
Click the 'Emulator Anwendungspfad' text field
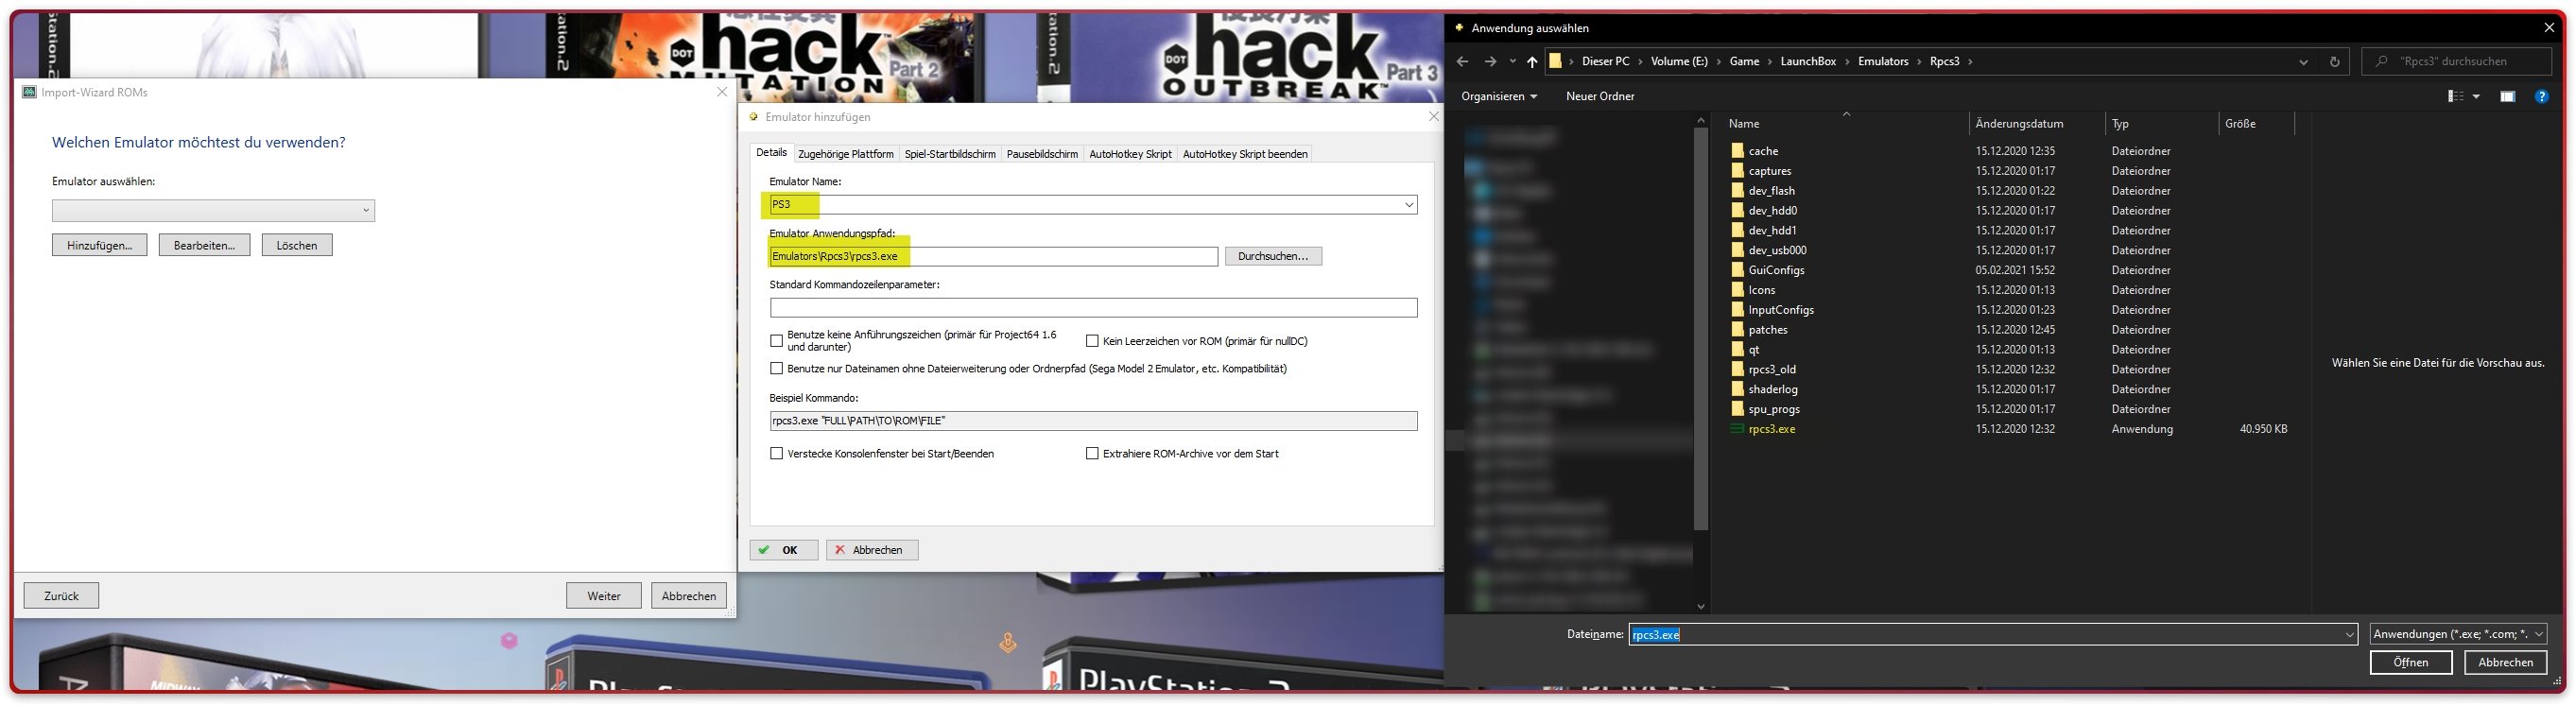[x=993, y=257]
